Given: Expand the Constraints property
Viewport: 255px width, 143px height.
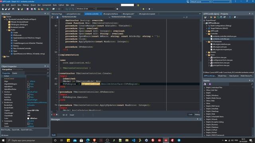Looking at the screenshot, I should pyautogui.click(x=2, y=121).
